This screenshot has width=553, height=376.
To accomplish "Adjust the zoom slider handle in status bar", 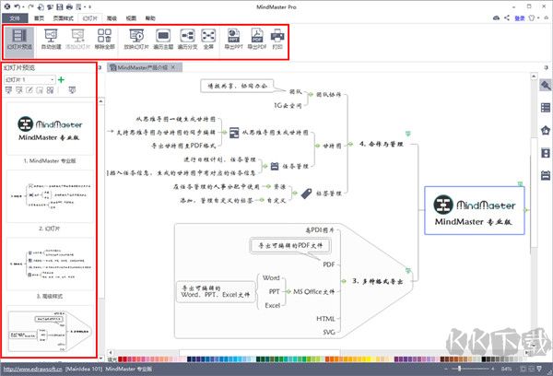I will click(459, 369).
